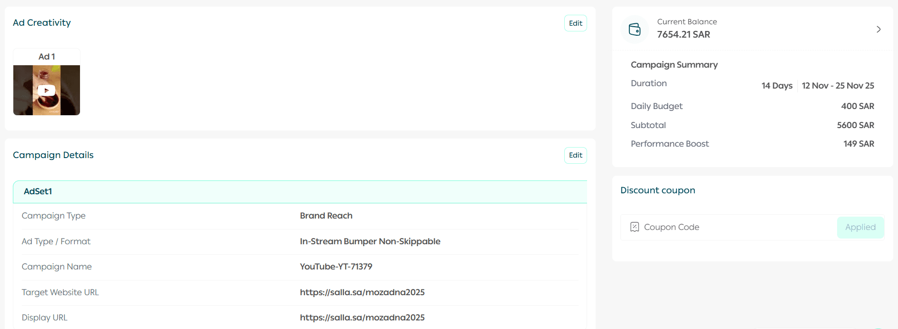898x329 pixels.
Task: Click the coupon ticket icon
Action: 634,227
